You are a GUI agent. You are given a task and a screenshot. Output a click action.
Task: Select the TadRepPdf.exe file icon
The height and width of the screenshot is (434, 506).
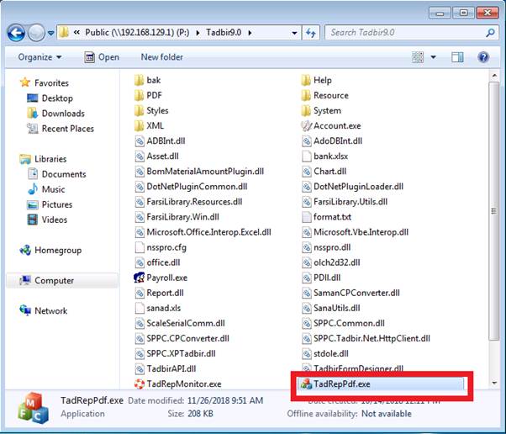[x=306, y=384]
